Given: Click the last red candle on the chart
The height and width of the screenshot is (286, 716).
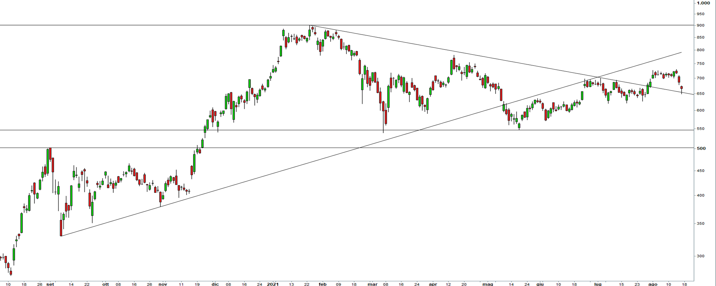Looking at the screenshot, I should click(682, 88).
